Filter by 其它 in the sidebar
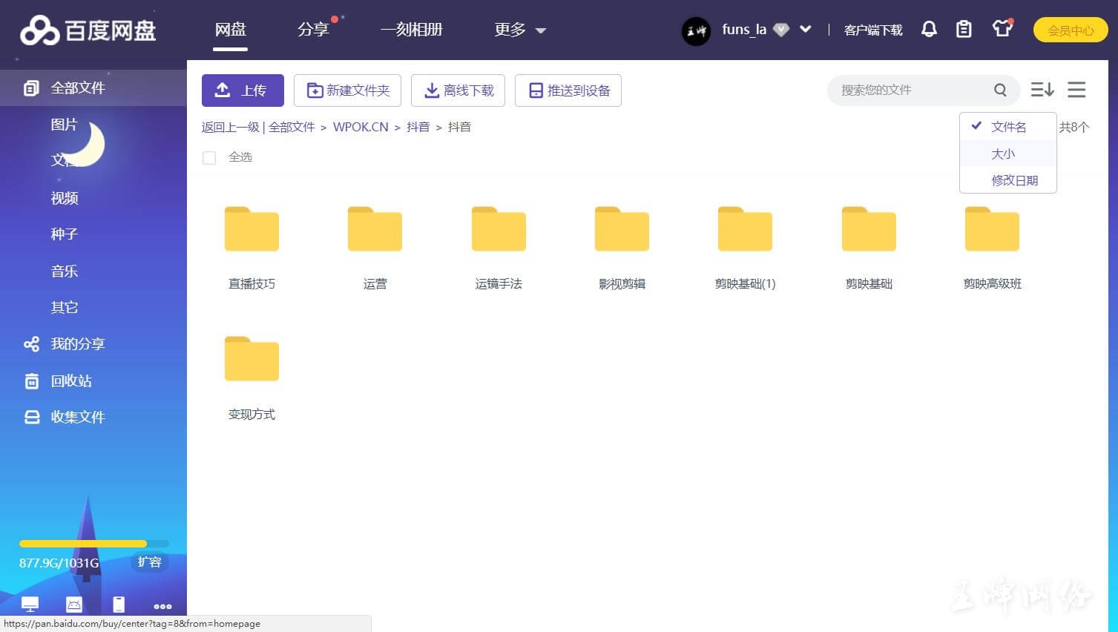The image size is (1118, 632). (64, 308)
